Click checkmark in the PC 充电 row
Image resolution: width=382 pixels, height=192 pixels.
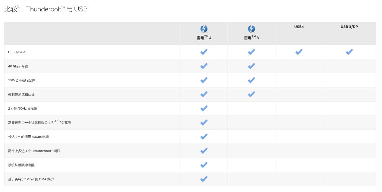tap(204, 122)
